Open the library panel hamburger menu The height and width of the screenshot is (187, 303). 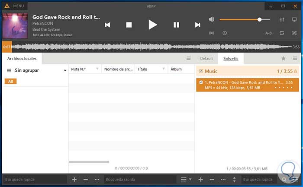coord(189,58)
